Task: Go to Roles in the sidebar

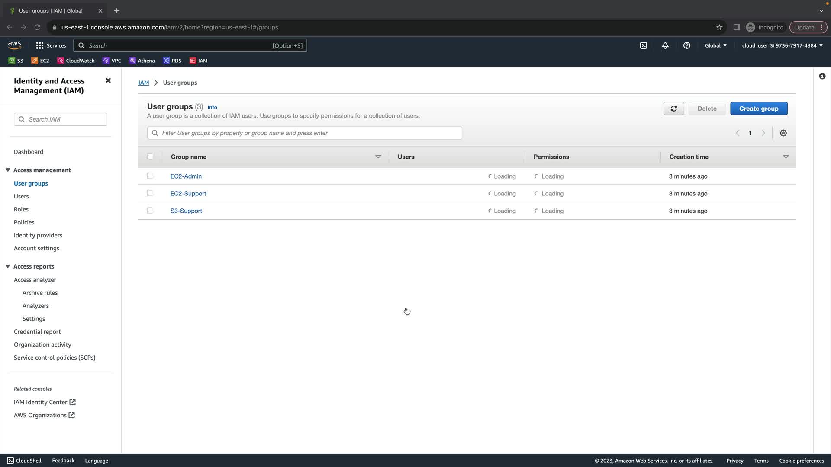Action: pos(21,209)
